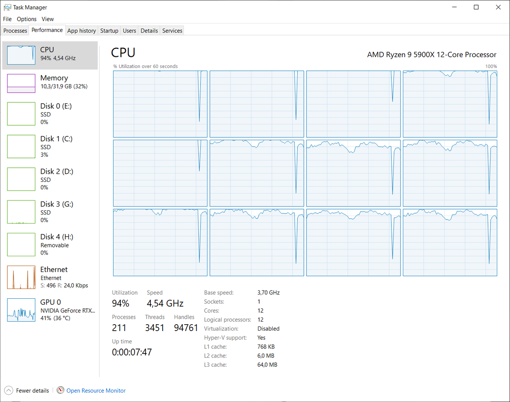Select the Memory entry in sidebar
The height and width of the screenshot is (402, 510).
[x=50, y=83]
